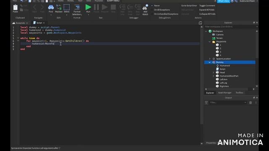This screenshot has height=151, width=269.
Task: Collapse the Dummy model node
Action: point(210,62)
